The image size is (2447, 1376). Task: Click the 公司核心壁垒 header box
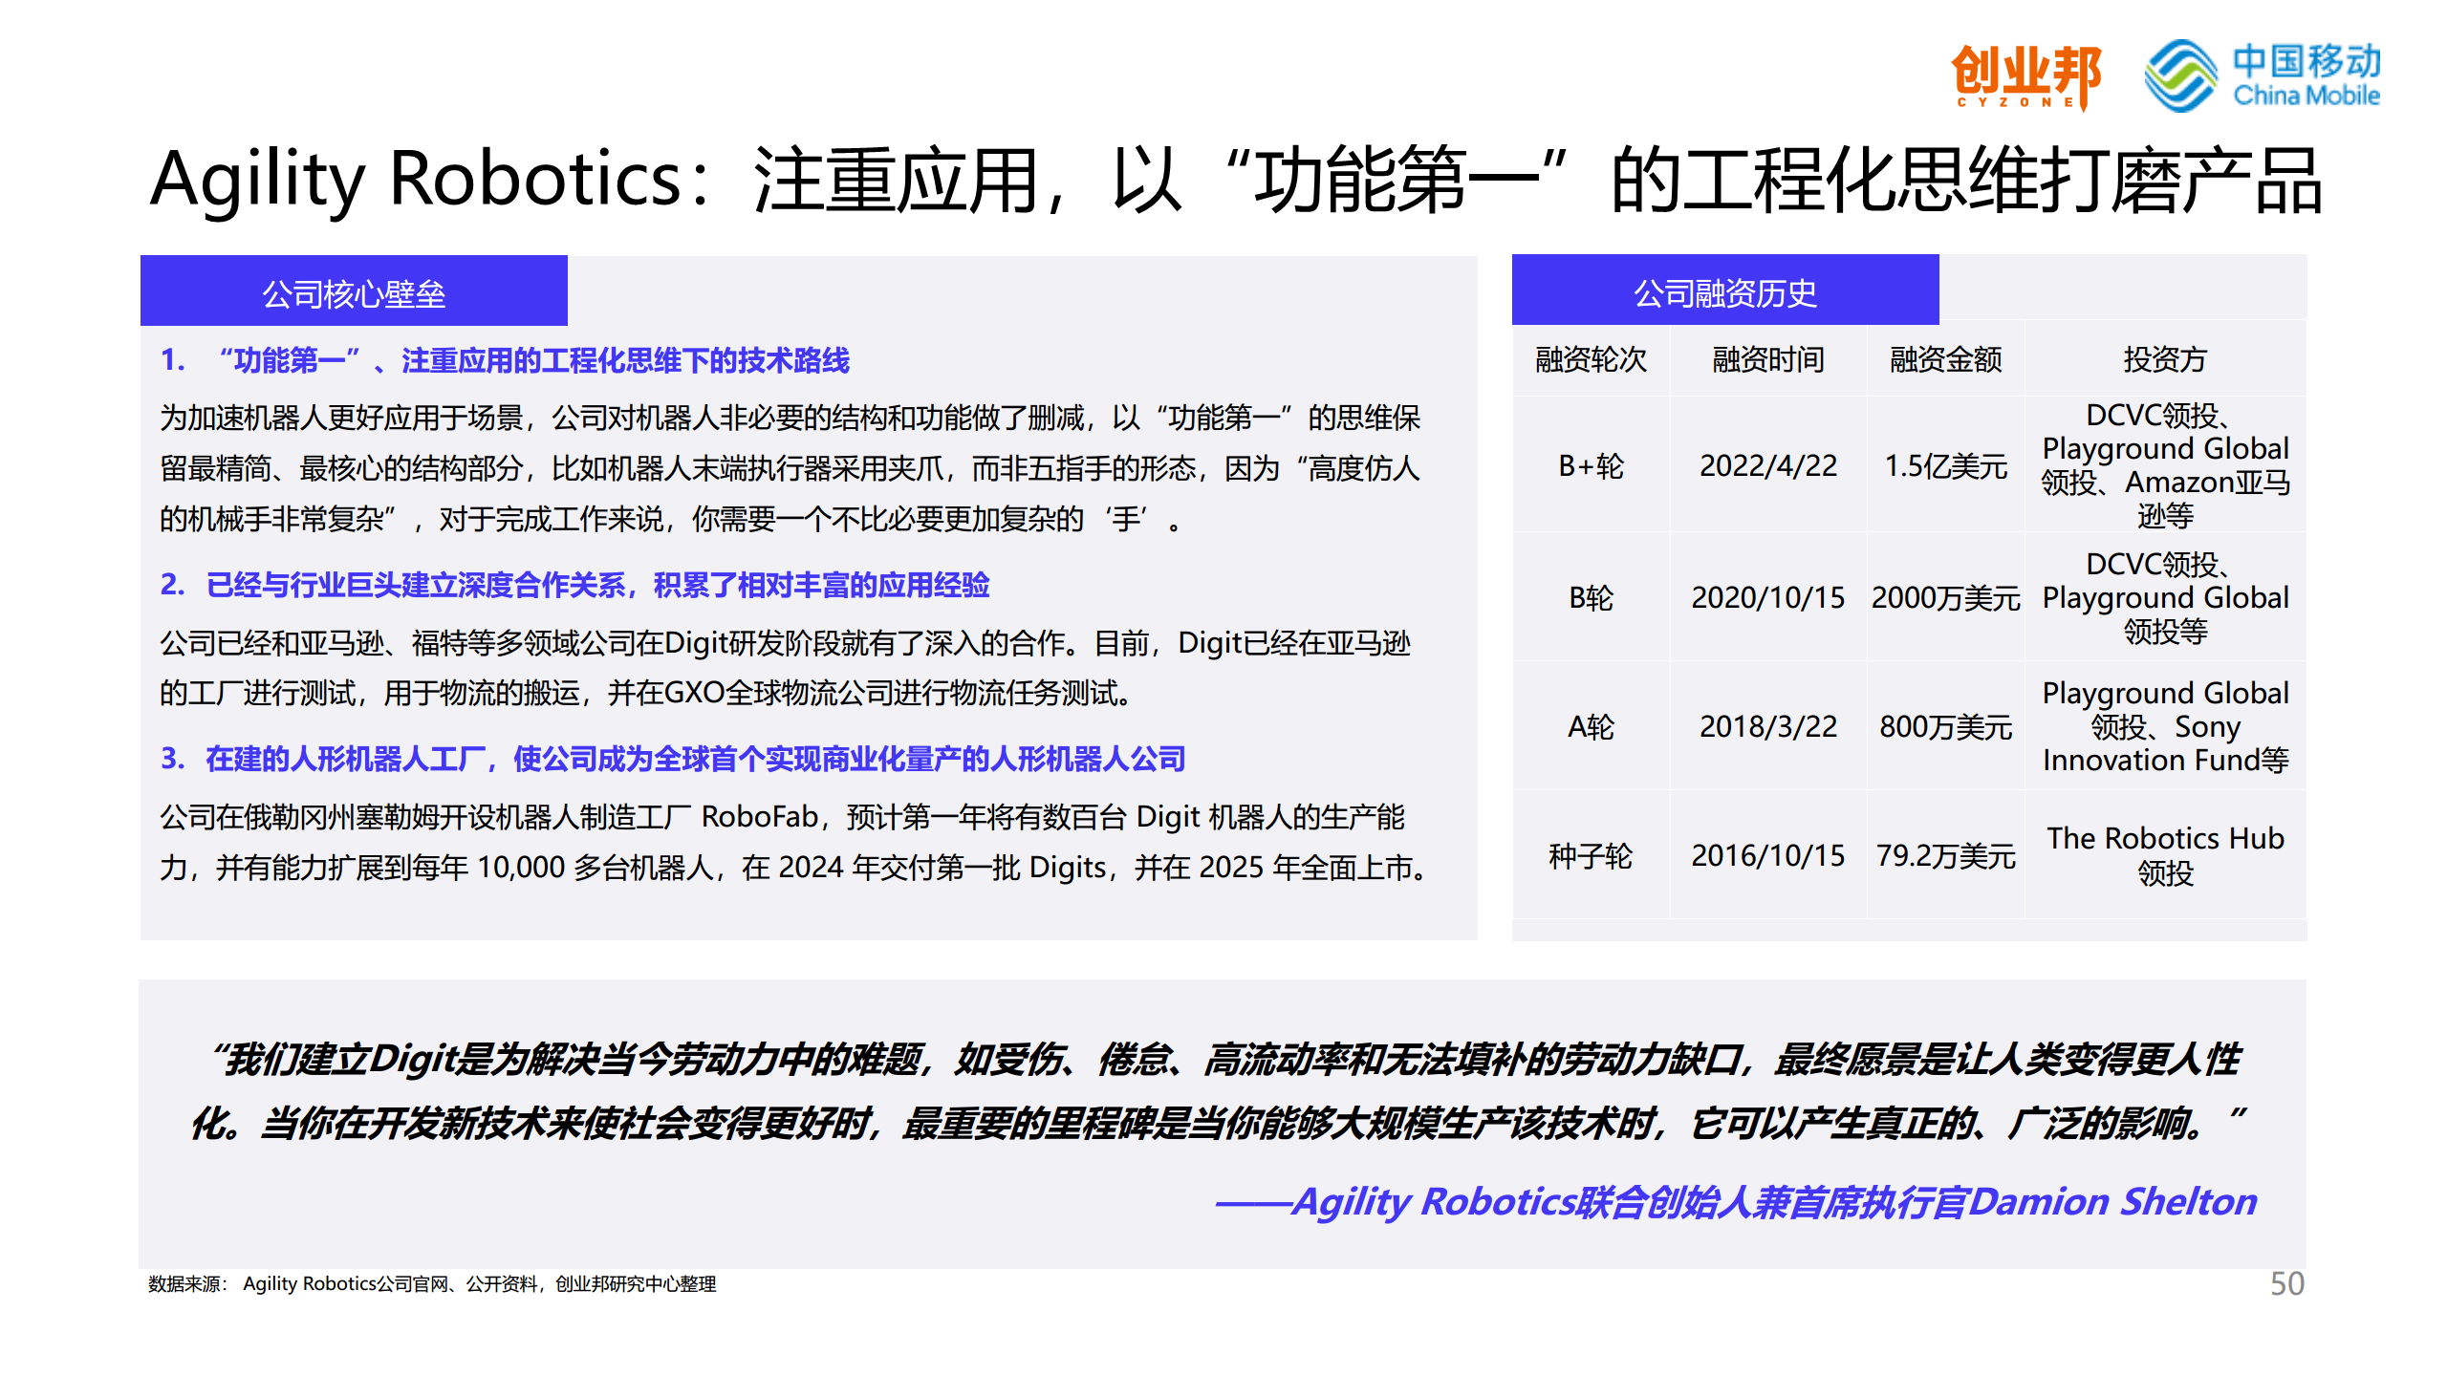(354, 291)
